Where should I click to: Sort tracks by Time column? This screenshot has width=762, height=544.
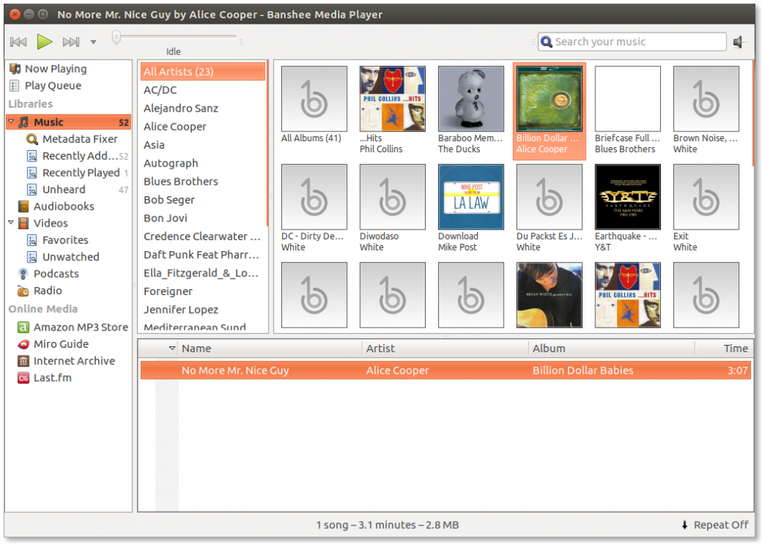tap(723, 349)
